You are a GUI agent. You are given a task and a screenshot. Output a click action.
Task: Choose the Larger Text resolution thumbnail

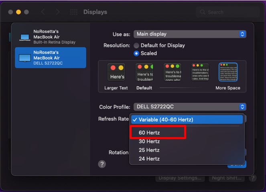[x=116, y=72]
